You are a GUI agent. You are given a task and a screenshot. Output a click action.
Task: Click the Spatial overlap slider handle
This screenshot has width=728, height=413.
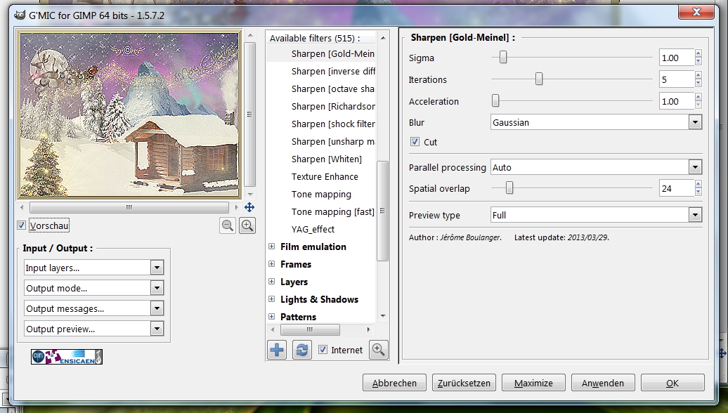[509, 188]
